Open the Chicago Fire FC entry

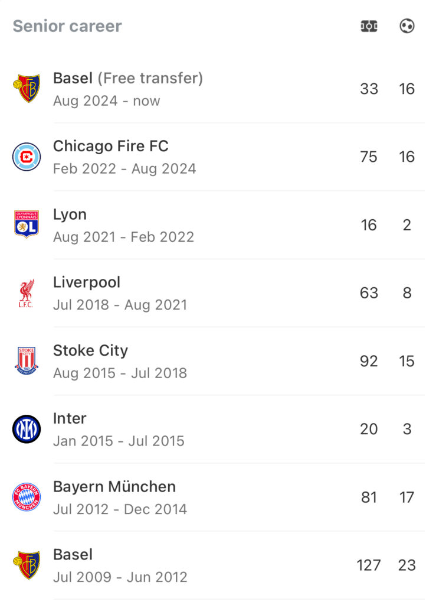click(x=218, y=157)
